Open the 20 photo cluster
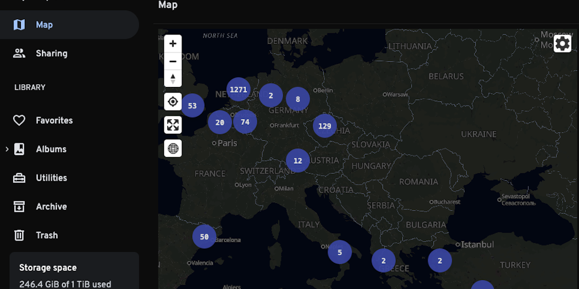Viewport: 579px width, 289px height. click(x=220, y=122)
